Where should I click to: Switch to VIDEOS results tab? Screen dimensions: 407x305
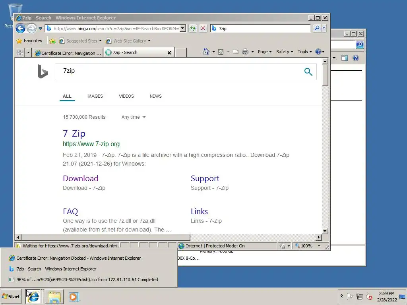pyautogui.click(x=126, y=96)
